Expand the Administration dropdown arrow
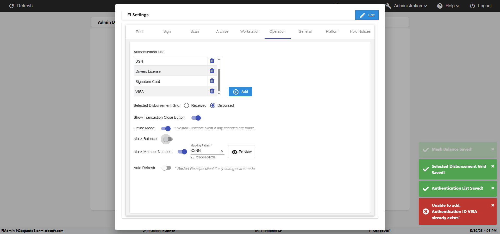 [x=425, y=6]
